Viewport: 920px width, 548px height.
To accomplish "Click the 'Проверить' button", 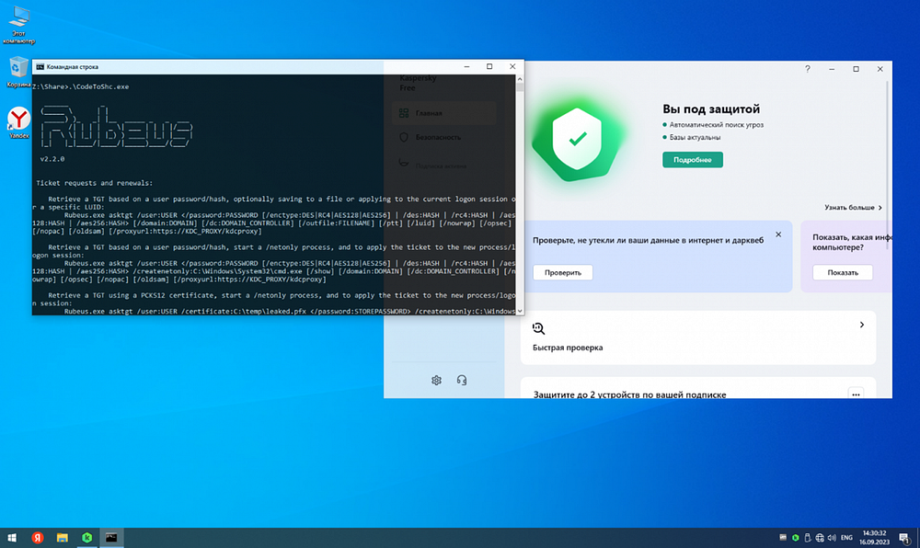I will click(x=563, y=272).
